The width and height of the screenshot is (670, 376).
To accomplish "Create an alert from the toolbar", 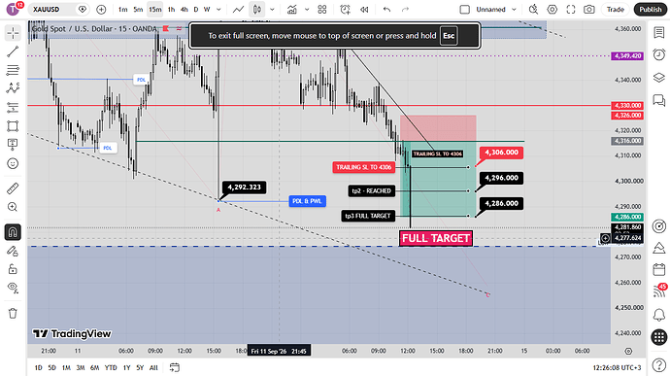I will tap(345, 9).
